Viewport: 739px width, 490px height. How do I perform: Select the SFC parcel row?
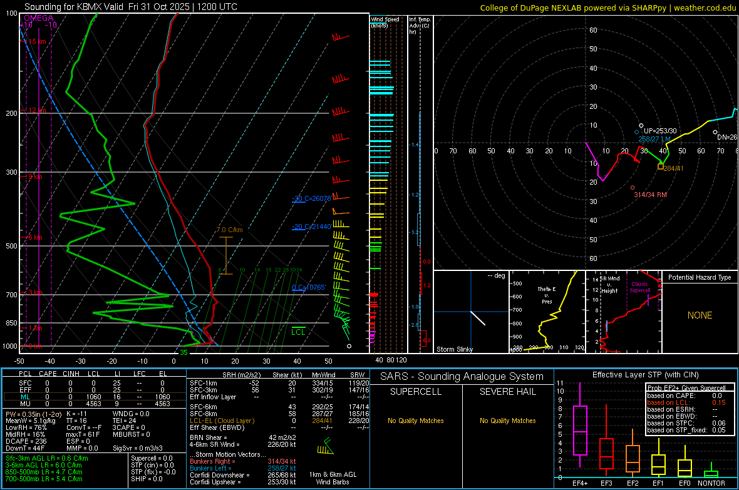click(94, 383)
